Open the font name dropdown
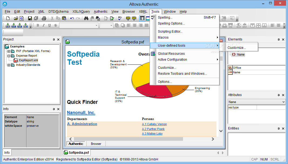Viewport: 288px width, 164px height. (96, 26)
